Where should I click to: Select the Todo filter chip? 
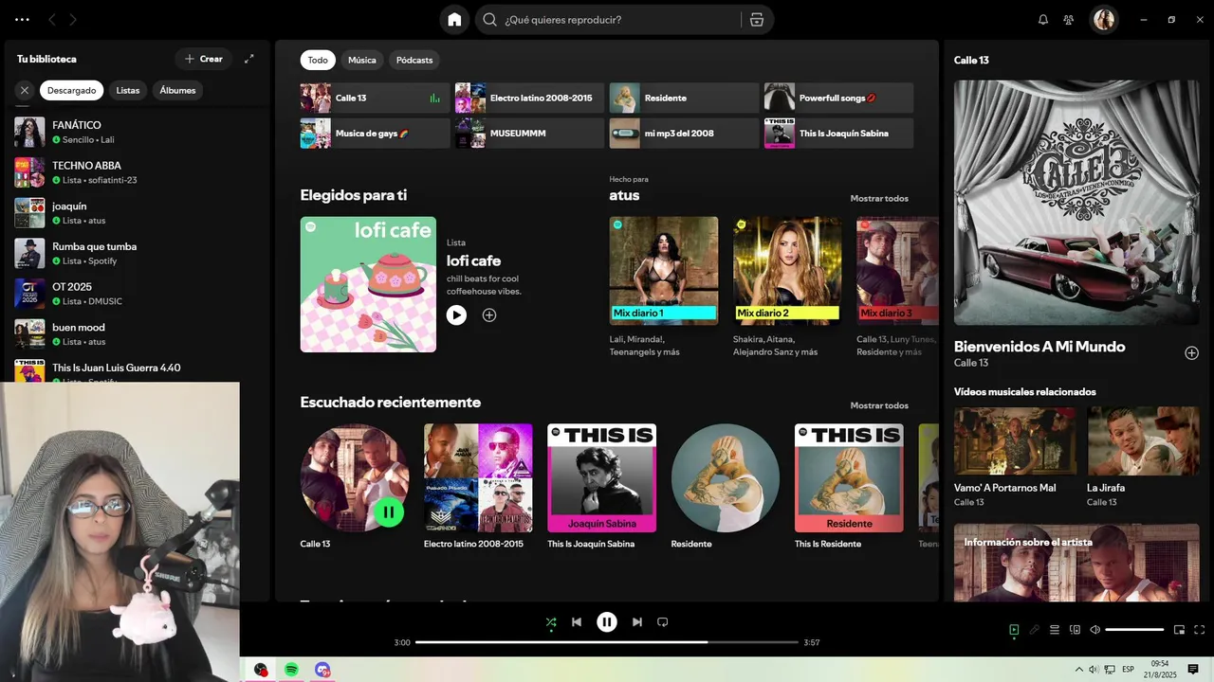coord(318,60)
